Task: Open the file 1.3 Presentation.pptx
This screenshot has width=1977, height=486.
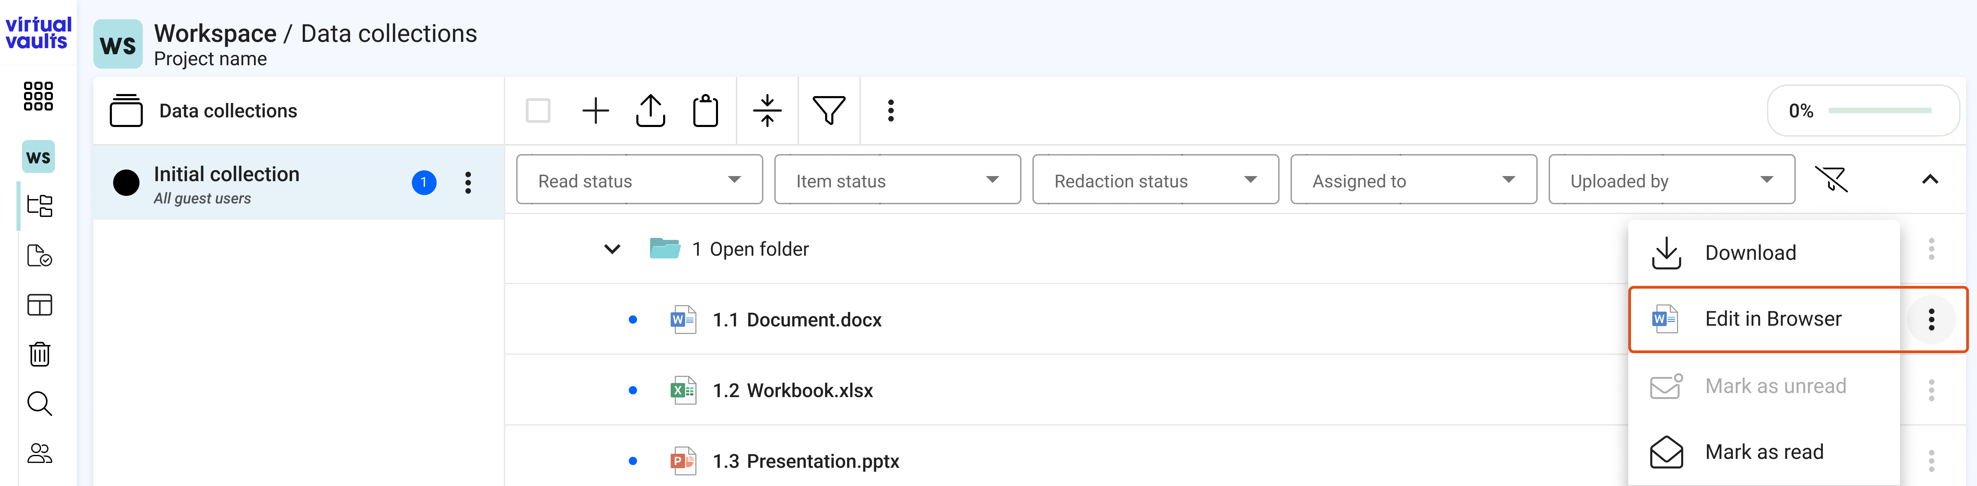Action: [x=806, y=461]
